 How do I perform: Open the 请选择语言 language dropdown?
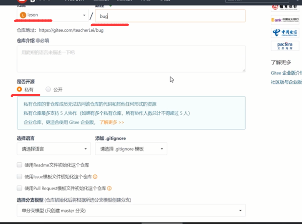(x=54, y=149)
